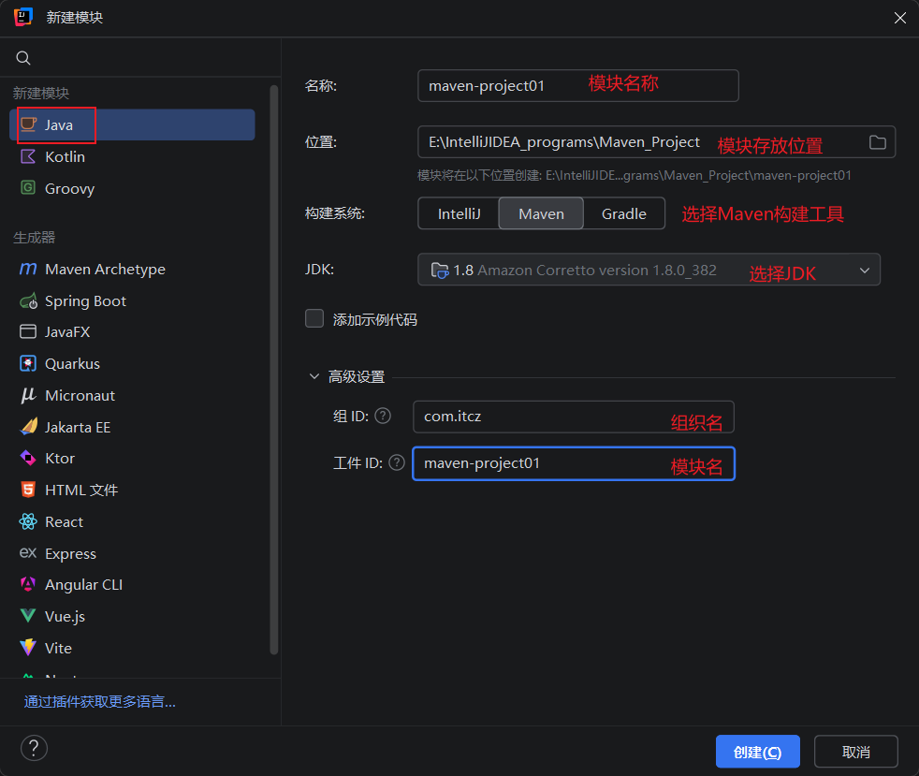Screen dimensions: 919x776
Task: Close the 新建模块 dialog
Action: pyautogui.click(x=899, y=18)
